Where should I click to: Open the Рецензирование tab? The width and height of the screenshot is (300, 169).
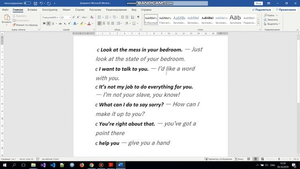click(x=116, y=9)
